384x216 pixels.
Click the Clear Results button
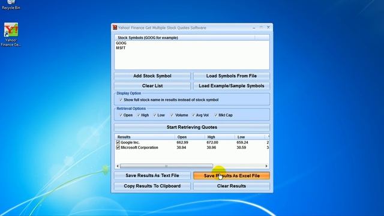click(x=232, y=186)
